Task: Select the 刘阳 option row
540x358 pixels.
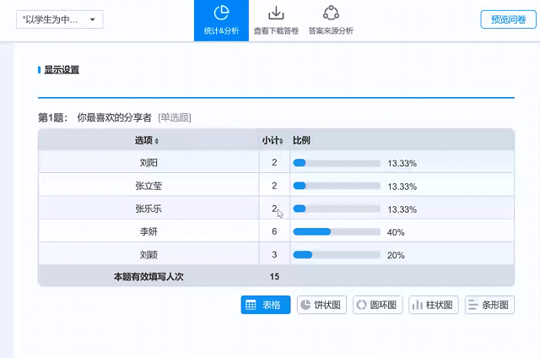Action: pos(148,163)
